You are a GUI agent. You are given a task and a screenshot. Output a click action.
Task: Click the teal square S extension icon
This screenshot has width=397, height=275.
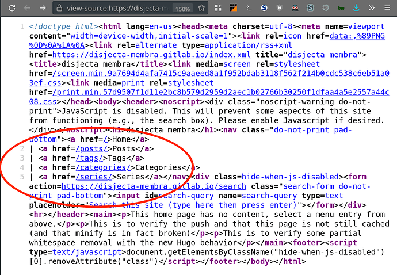(310, 8)
